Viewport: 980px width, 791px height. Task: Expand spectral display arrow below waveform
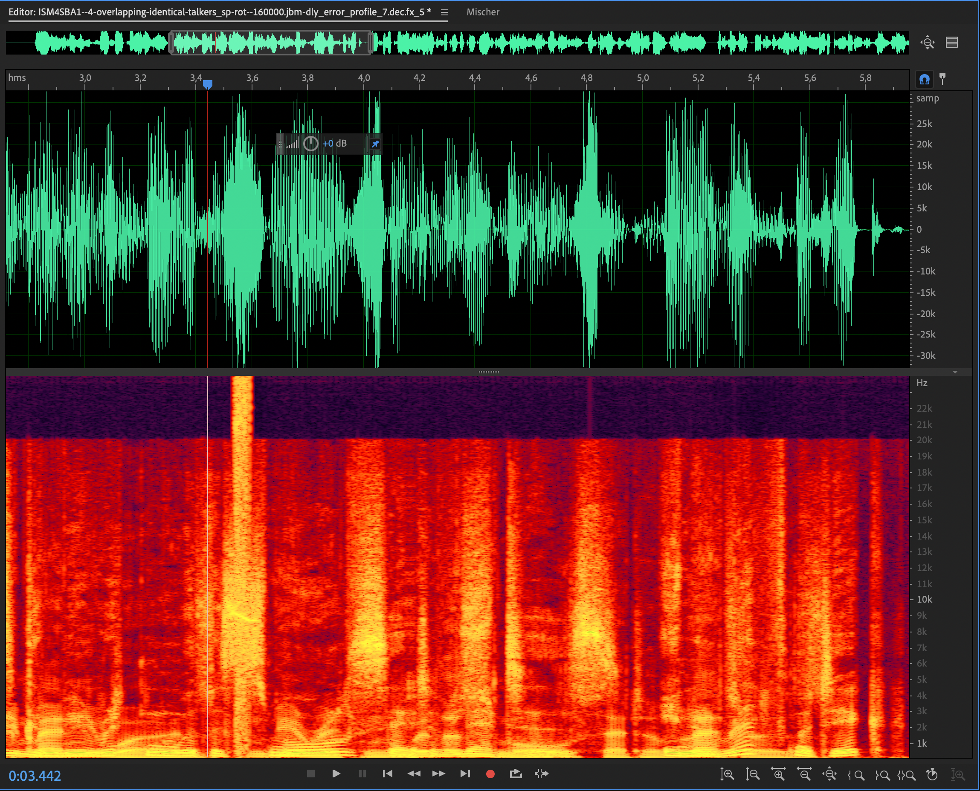click(955, 372)
